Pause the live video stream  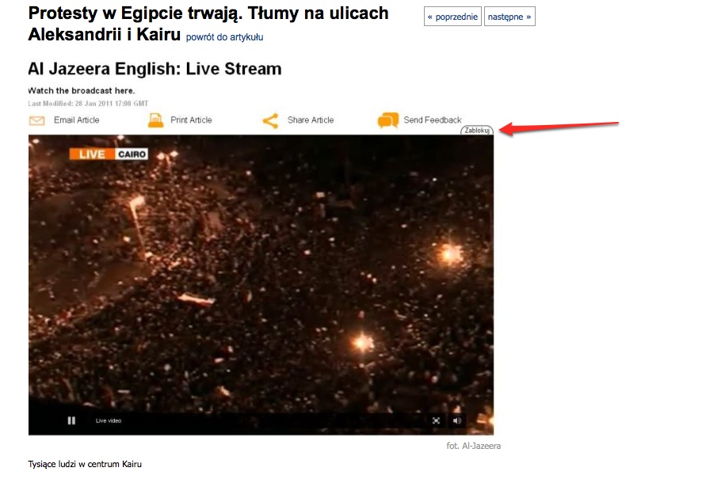[71, 420]
